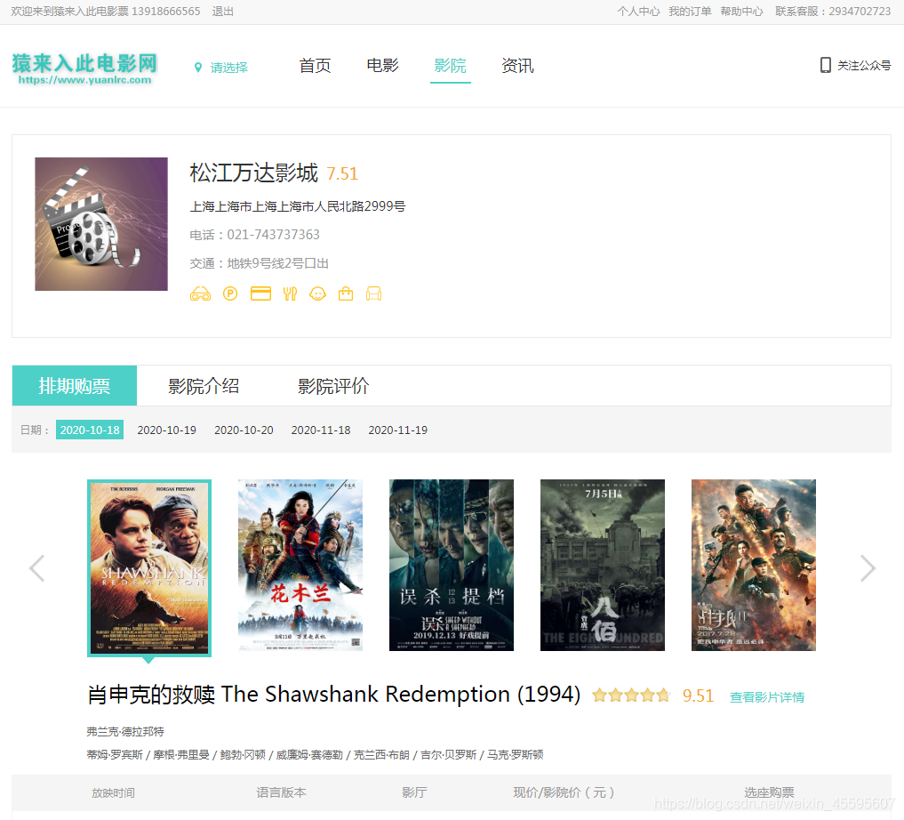Screen dimensions: 904x820
Task: Click the couple seat sofa icon
Action: (373, 294)
